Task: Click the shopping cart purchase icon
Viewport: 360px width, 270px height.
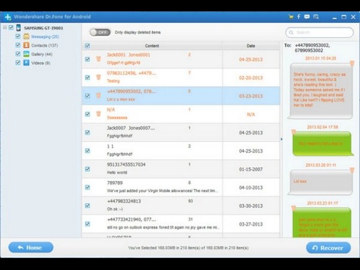Action: coord(291,17)
